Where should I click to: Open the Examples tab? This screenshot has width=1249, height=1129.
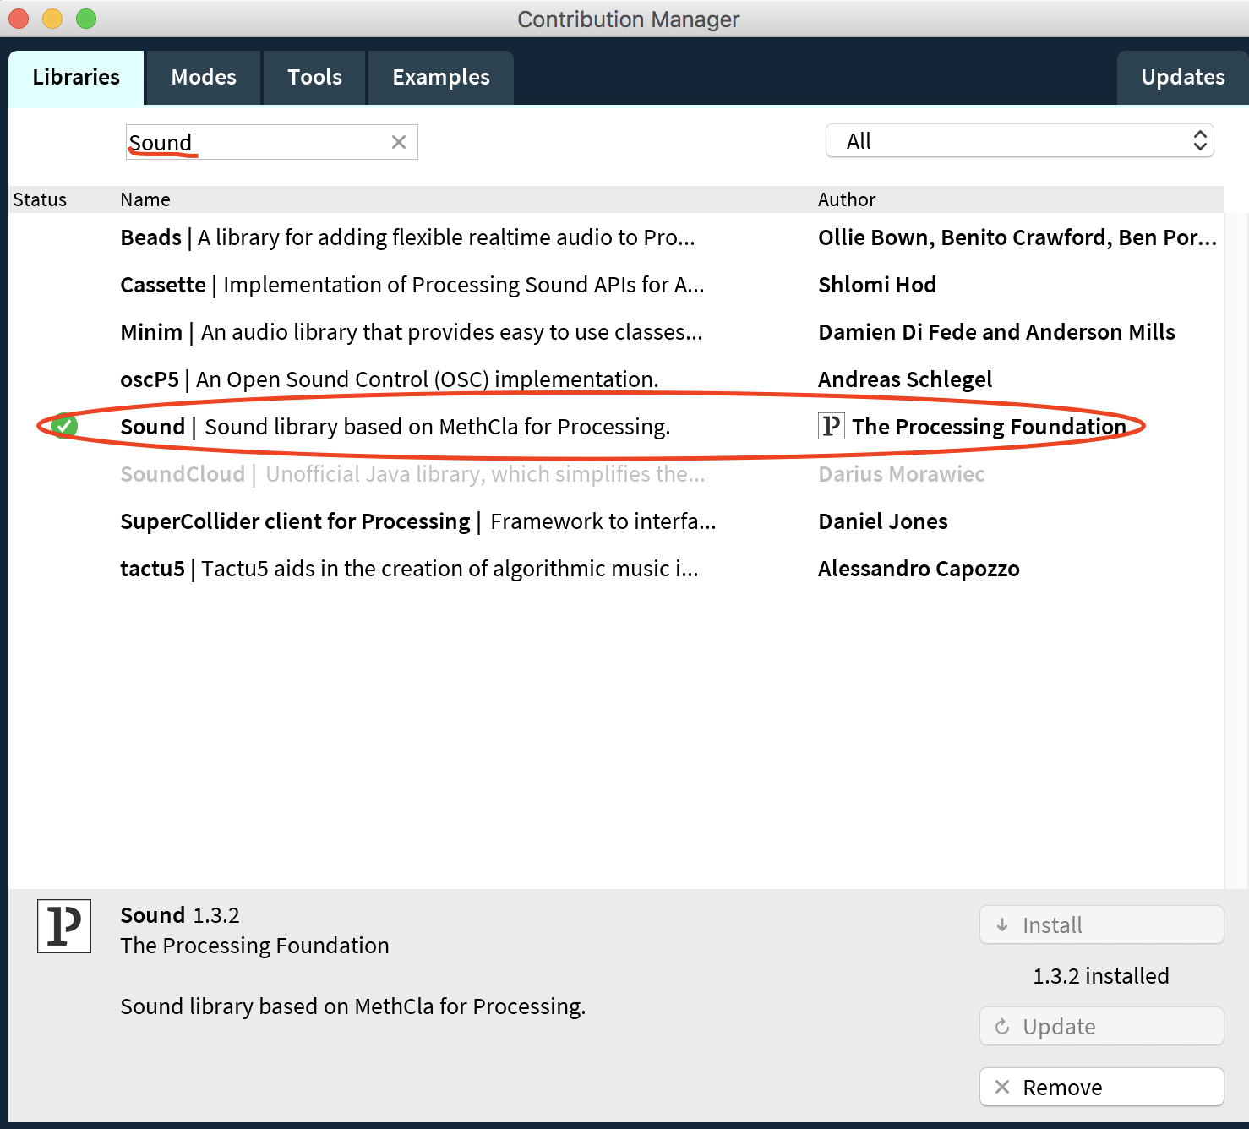click(x=441, y=78)
